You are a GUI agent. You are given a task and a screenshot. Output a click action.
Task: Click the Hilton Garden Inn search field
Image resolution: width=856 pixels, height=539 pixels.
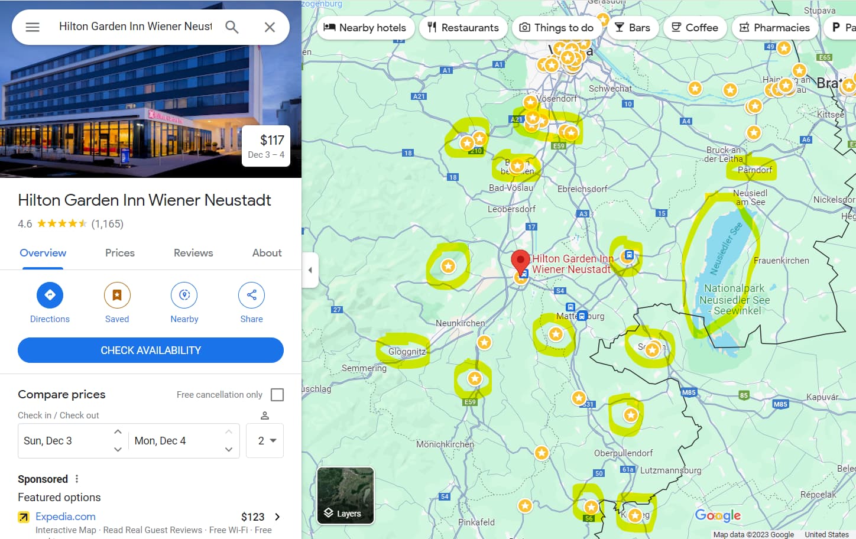(x=135, y=27)
